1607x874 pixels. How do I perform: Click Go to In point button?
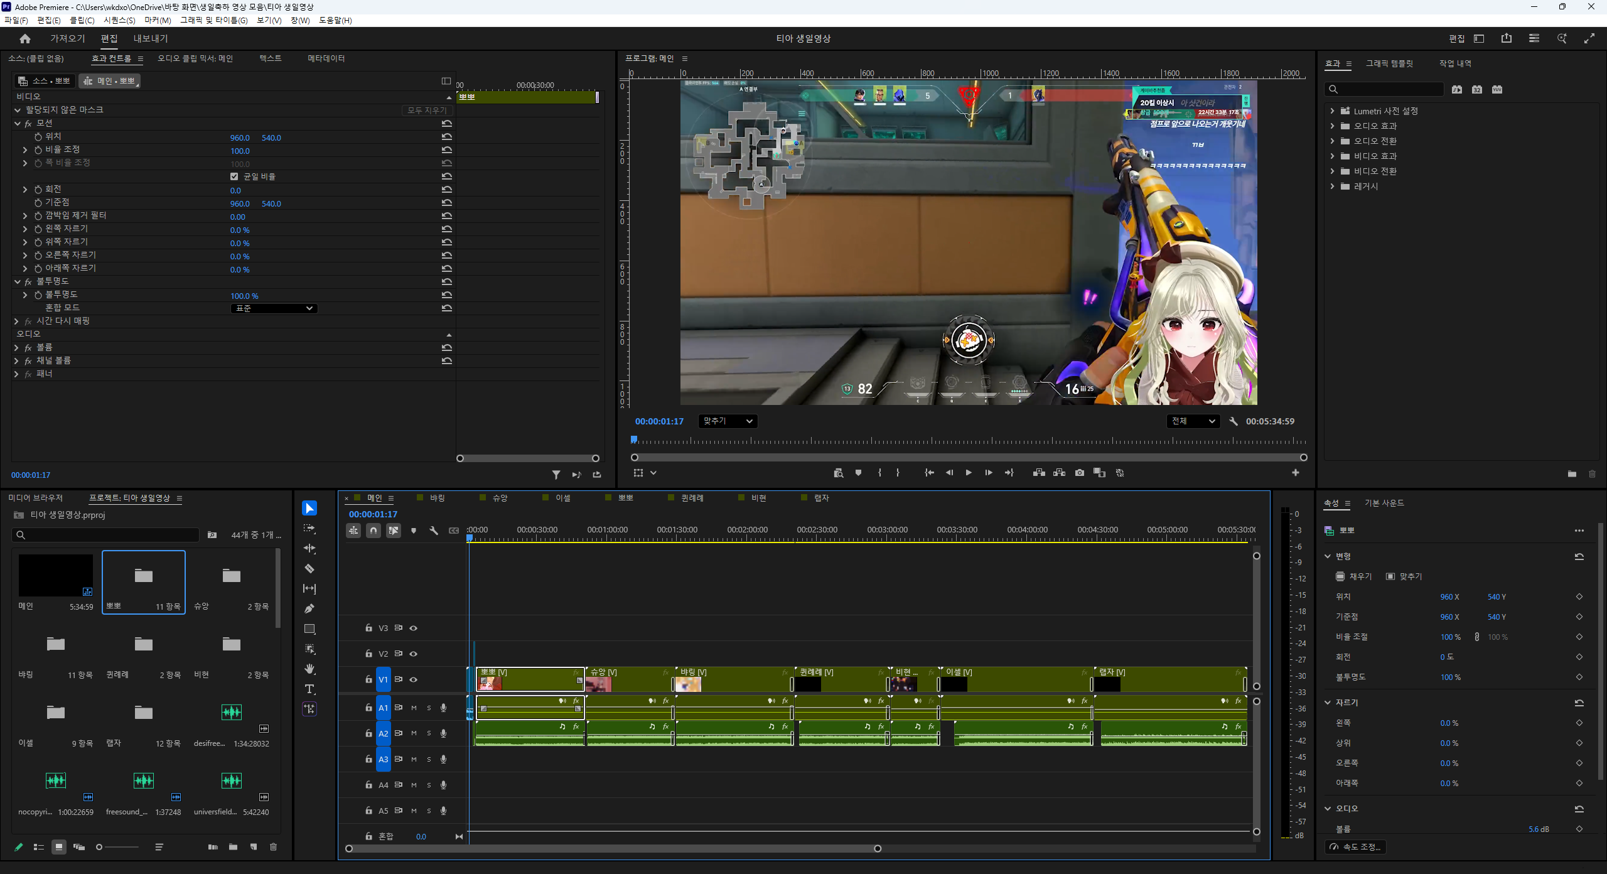coord(930,473)
